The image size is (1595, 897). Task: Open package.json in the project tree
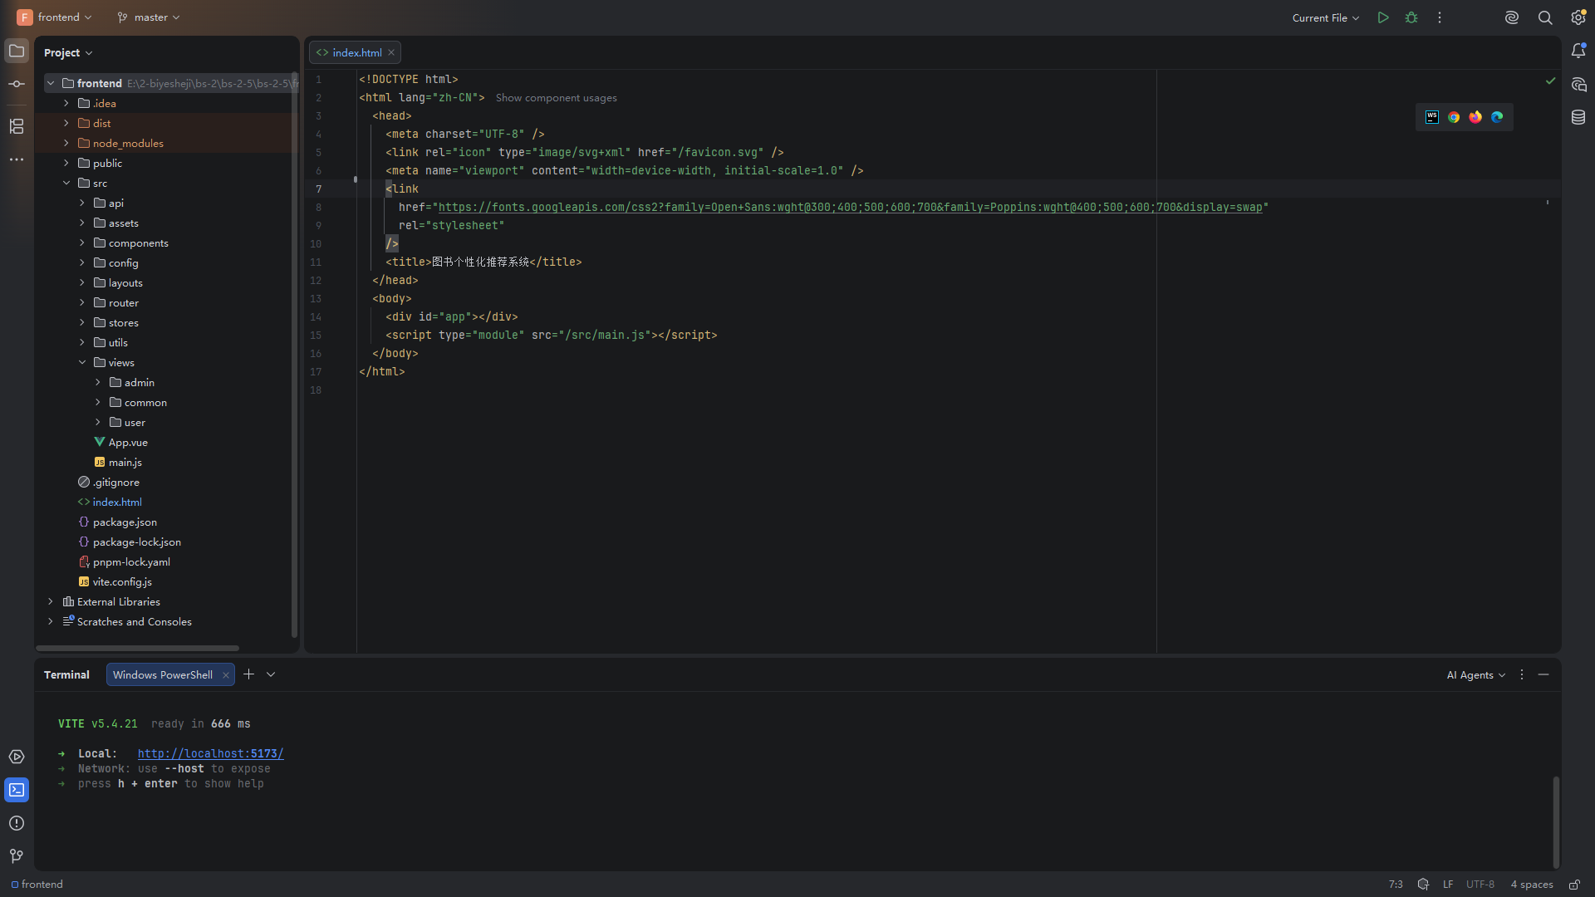click(125, 522)
